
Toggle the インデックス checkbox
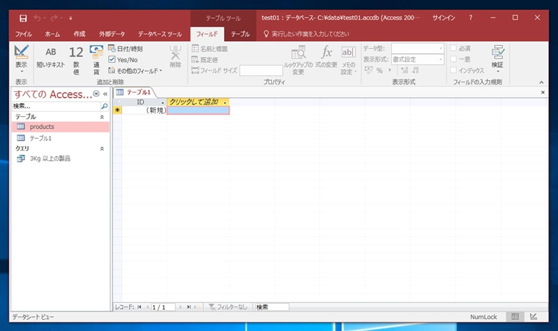[453, 70]
